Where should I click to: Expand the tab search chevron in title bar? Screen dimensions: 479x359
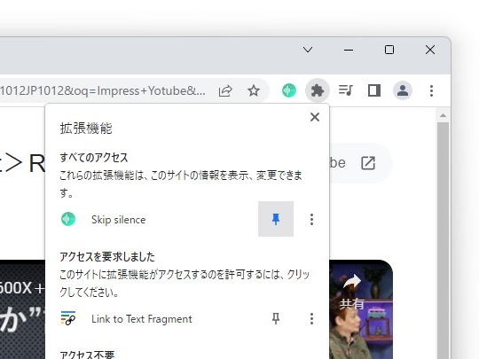[x=308, y=50]
